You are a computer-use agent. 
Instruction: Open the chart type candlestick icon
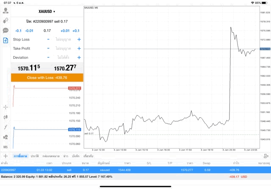6,117
